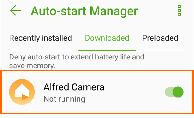Viewport: 194px width, 118px height.
Task: Tap the Not running status text
Action: (x=64, y=99)
